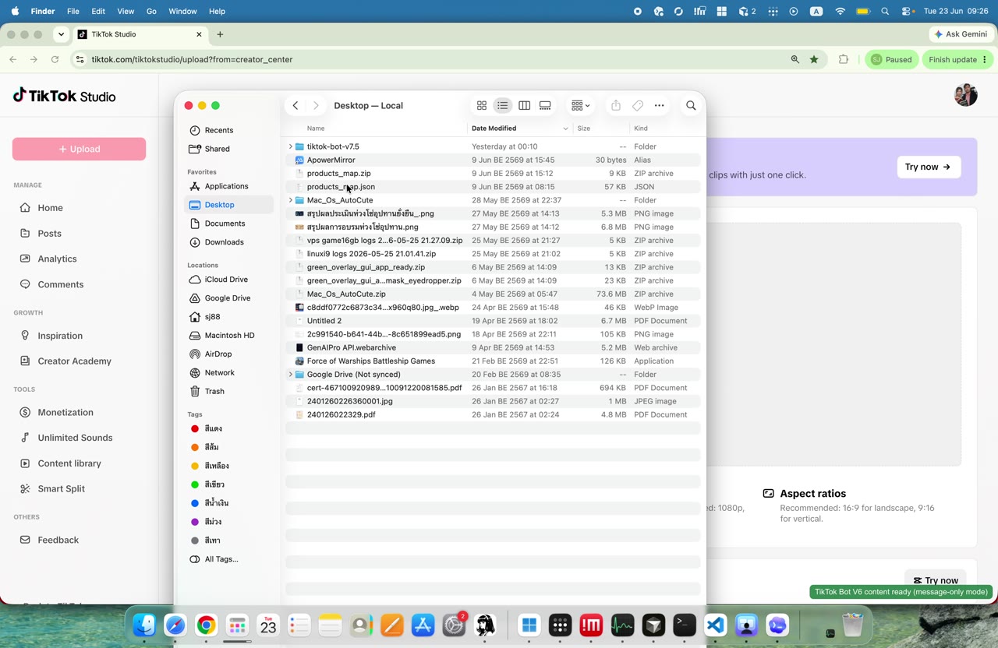Open the Finder share menu icon
This screenshot has height=648, width=998.
616,106
